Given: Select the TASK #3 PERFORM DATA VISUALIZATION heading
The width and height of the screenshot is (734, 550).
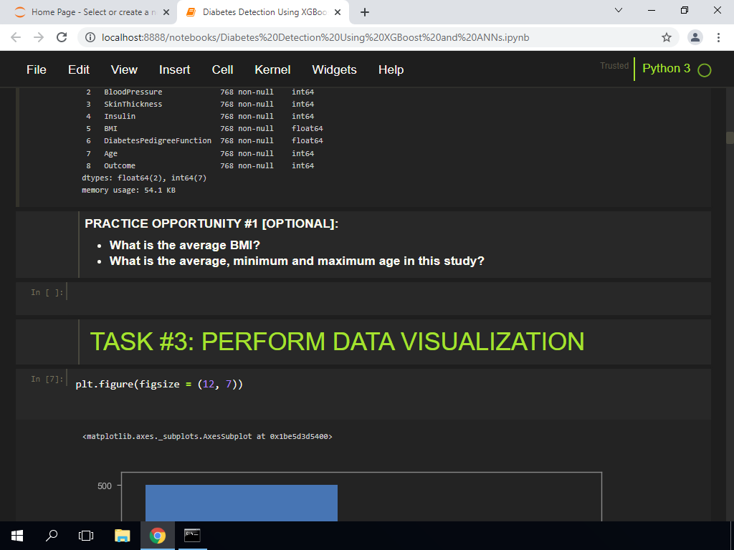Looking at the screenshot, I should click(x=337, y=342).
